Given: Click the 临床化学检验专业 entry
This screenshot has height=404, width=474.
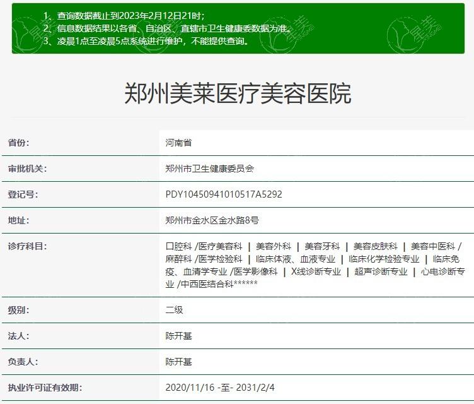Looking at the screenshot, I should tap(384, 259).
